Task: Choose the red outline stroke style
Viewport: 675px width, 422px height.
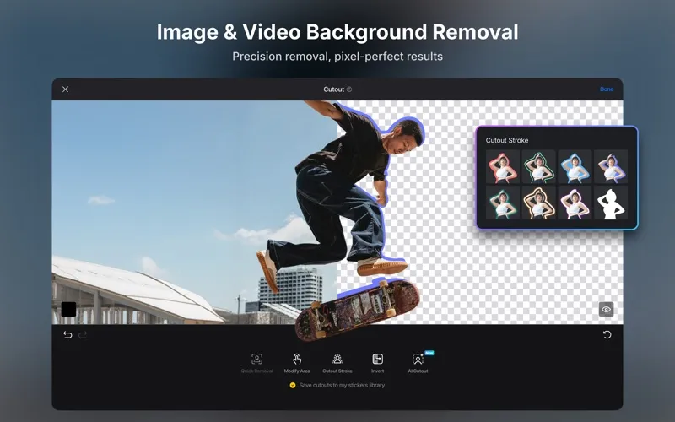Action: [502, 166]
